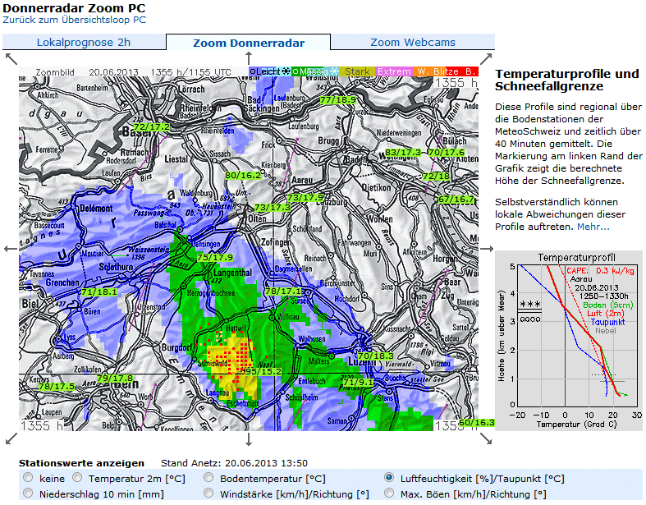
Task: Click the 'Stark' yellow legend swatch
Action: (x=357, y=71)
